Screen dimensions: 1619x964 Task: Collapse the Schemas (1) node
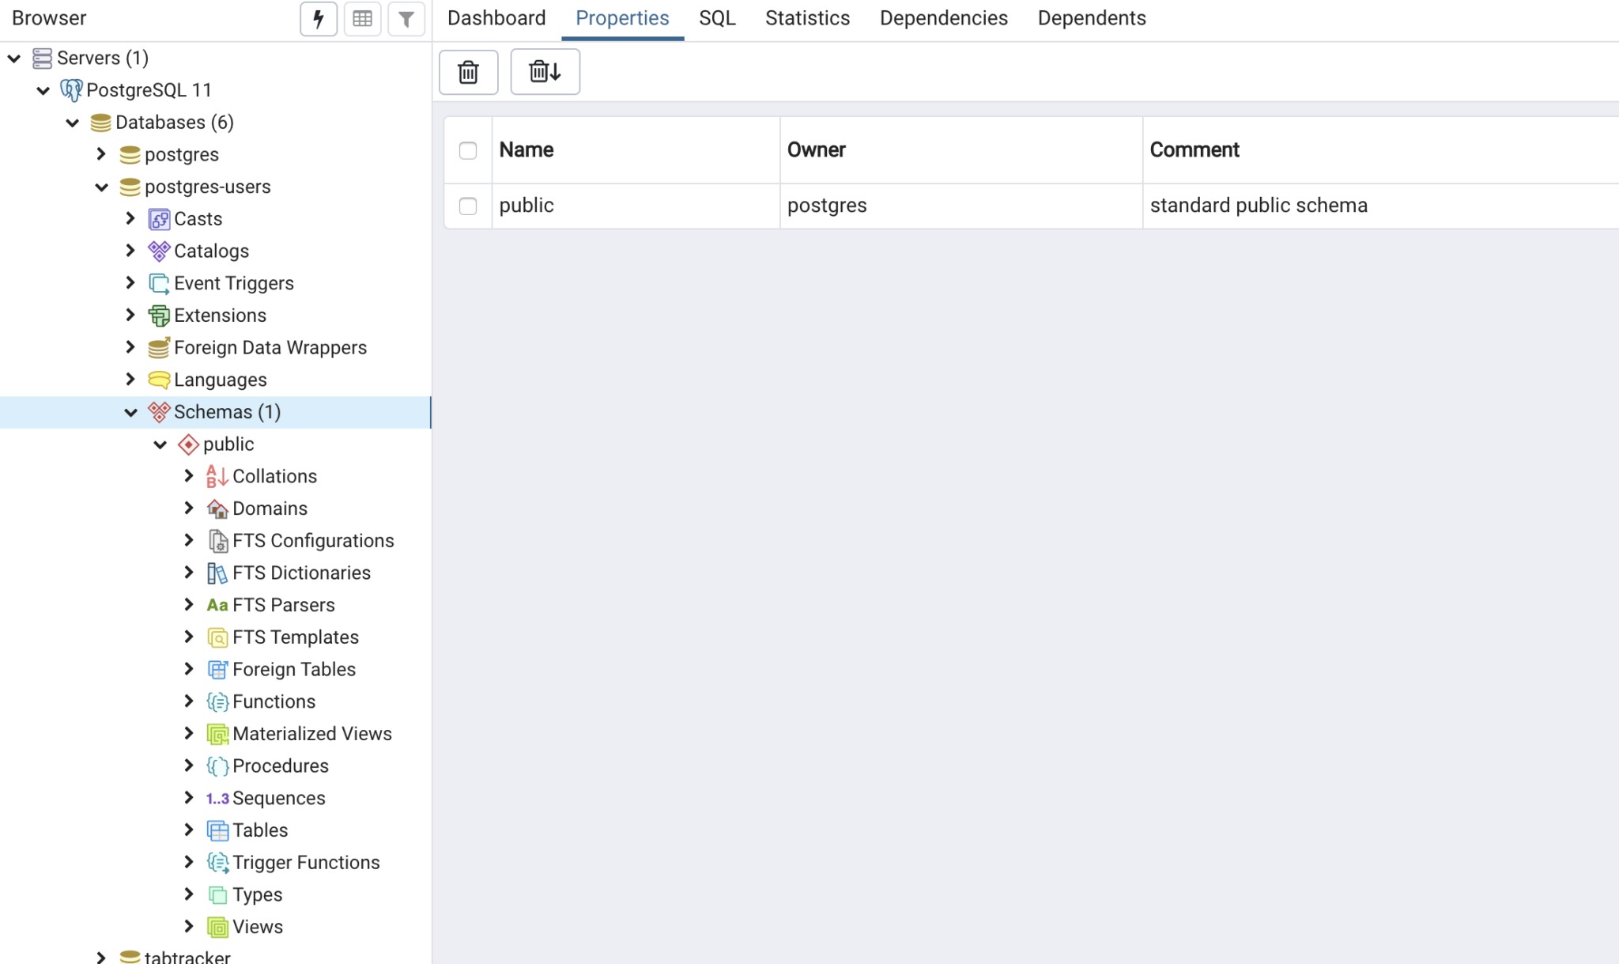coord(130,411)
